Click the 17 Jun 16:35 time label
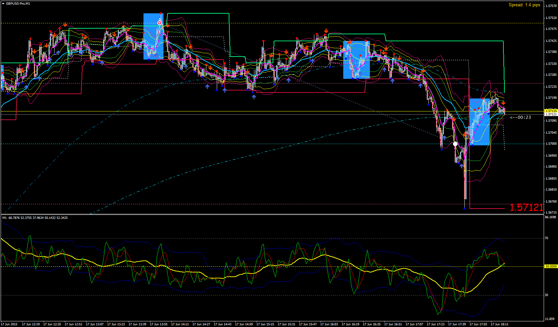This screenshot has width=558, height=327. tap(372, 324)
